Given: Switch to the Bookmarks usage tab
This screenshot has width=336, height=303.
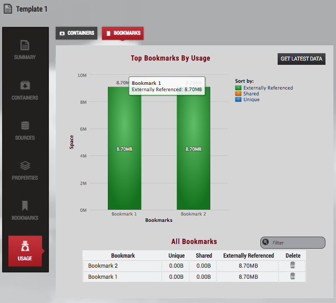Looking at the screenshot, I should click(123, 33).
